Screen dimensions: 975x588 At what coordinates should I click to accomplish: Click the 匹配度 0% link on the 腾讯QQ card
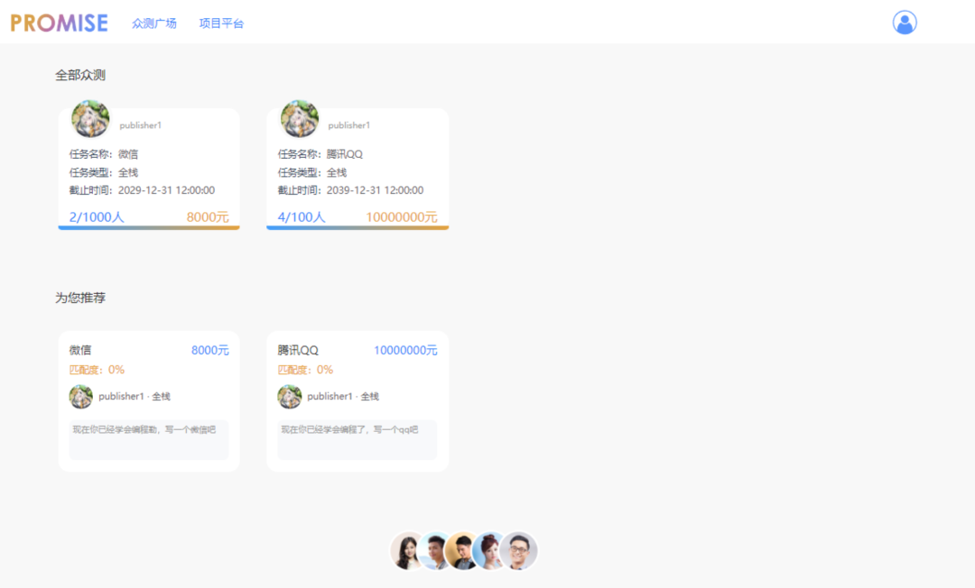304,370
